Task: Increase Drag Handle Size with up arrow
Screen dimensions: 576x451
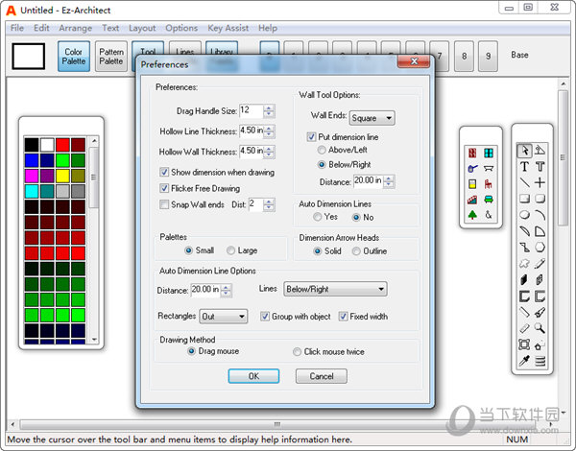Action: [x=269, y=108]
